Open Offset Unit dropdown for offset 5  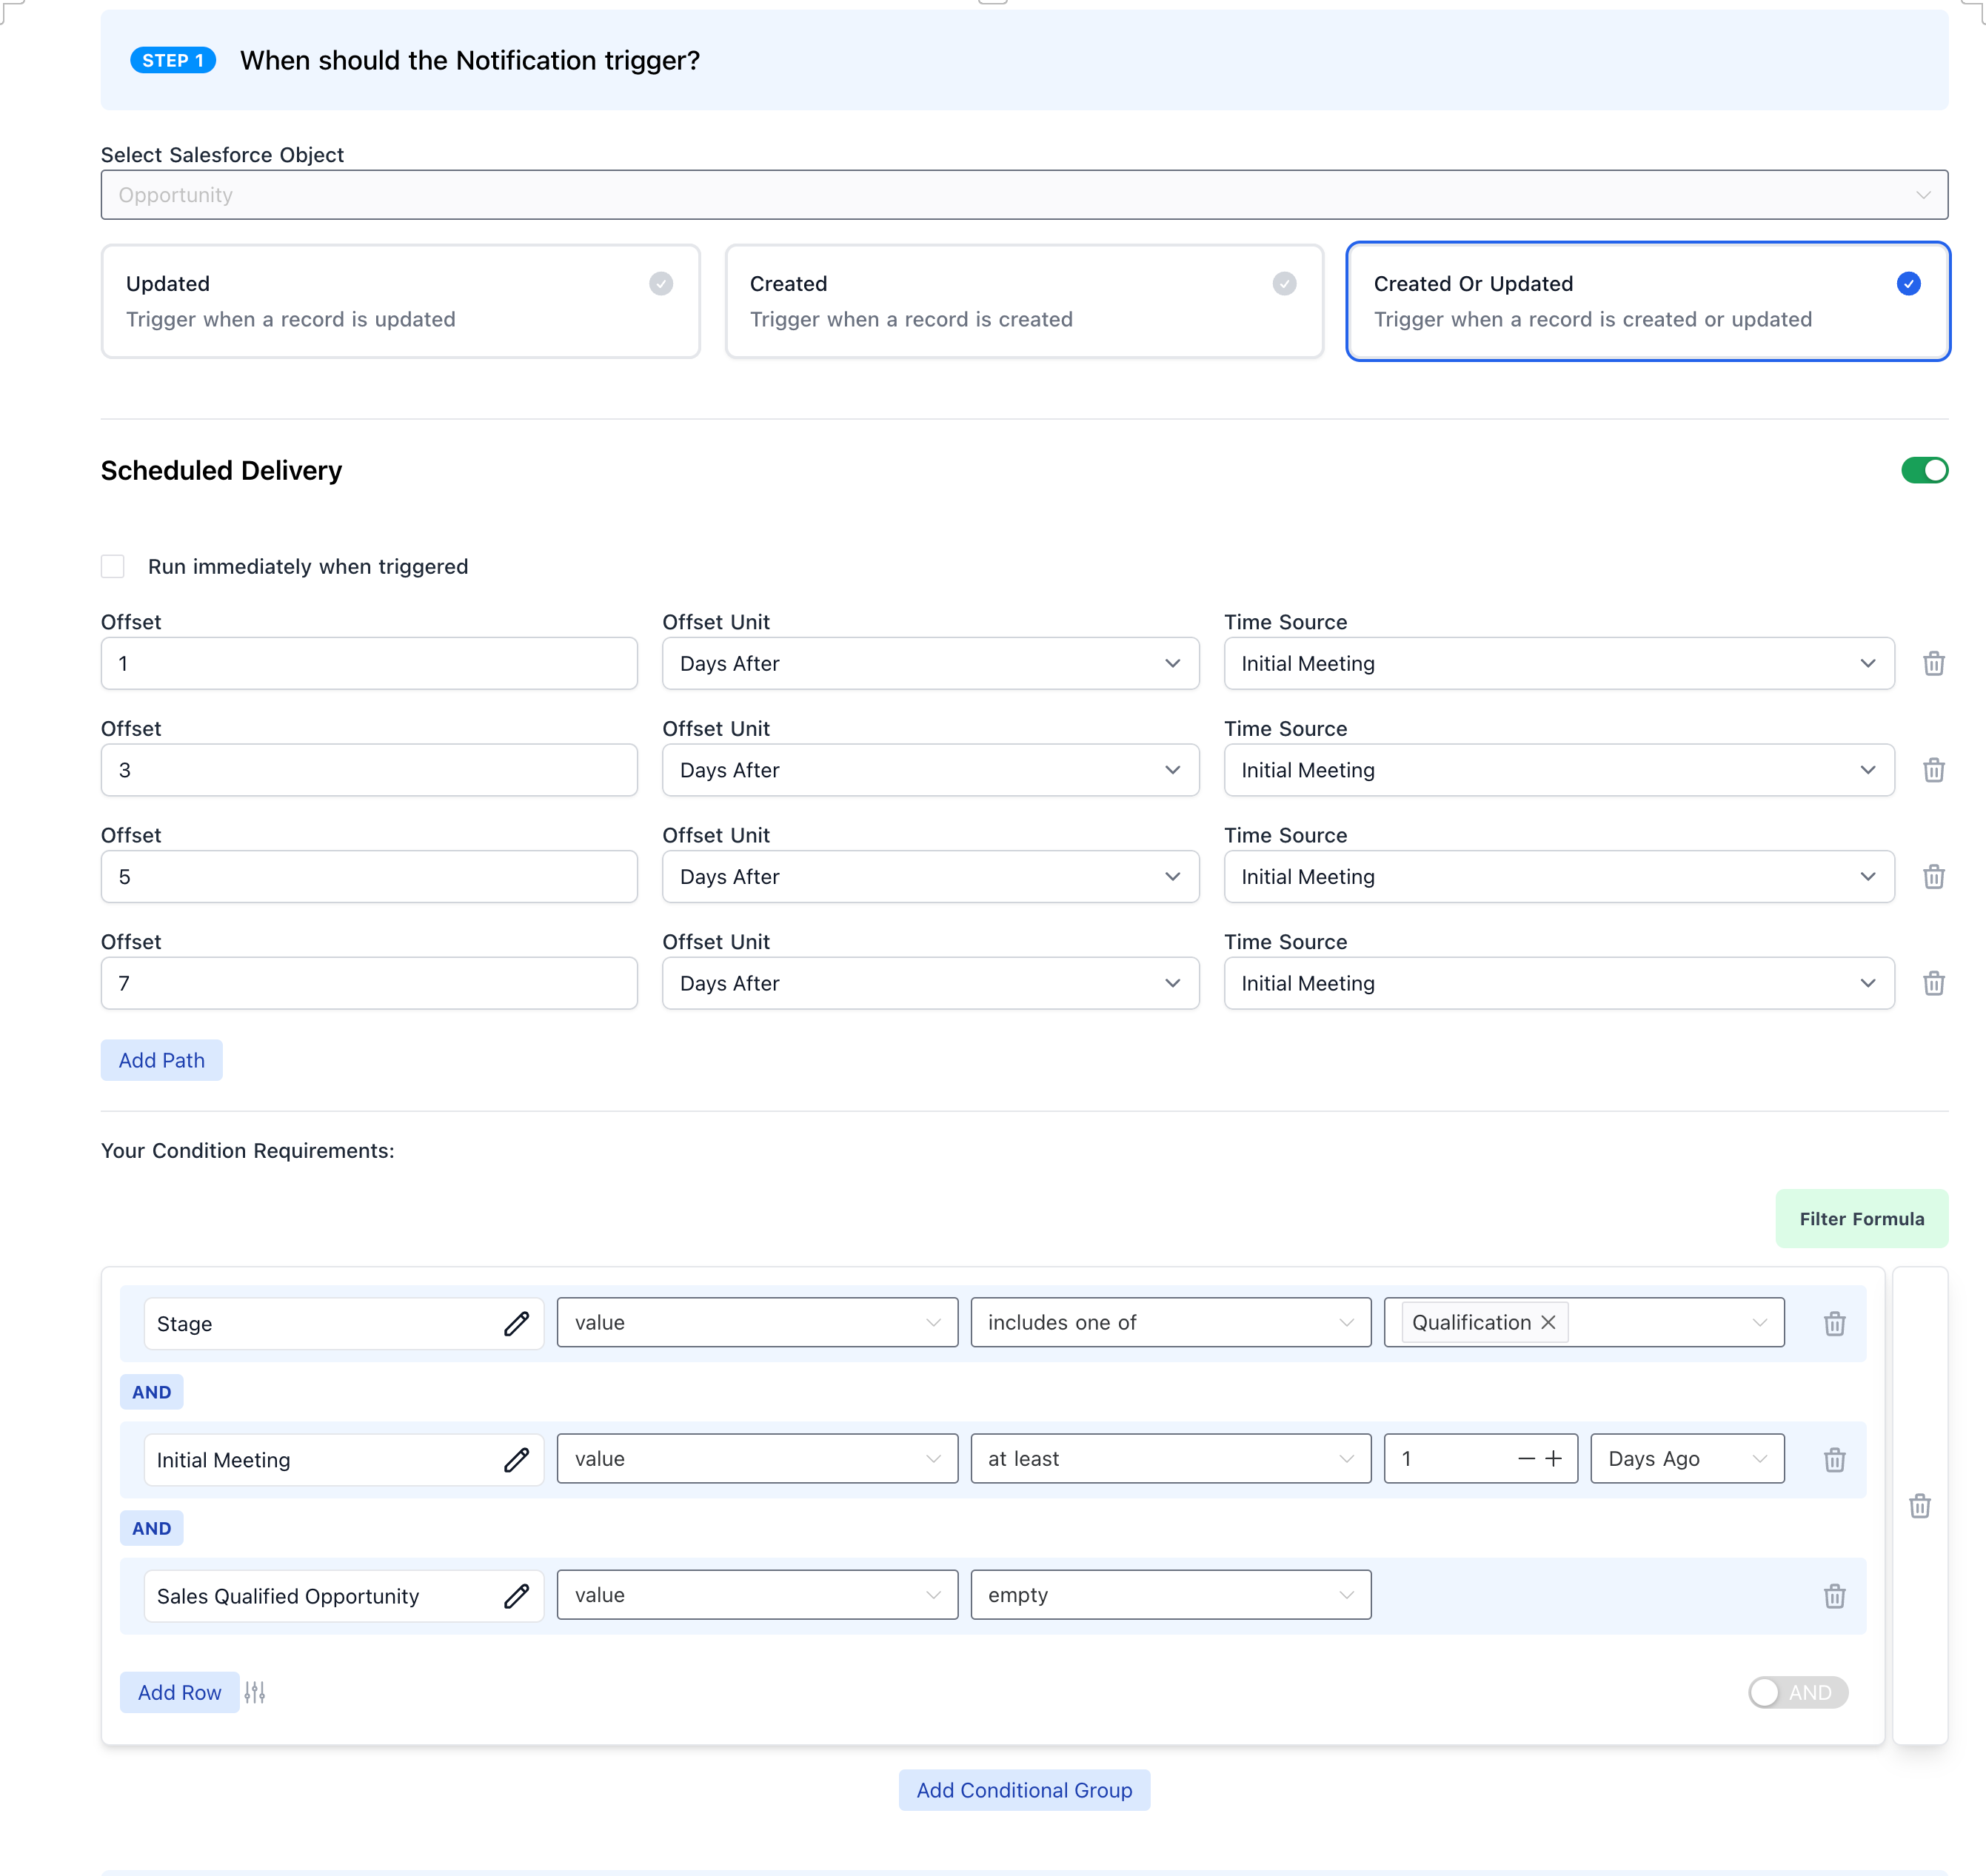click(x=930, y=877)
